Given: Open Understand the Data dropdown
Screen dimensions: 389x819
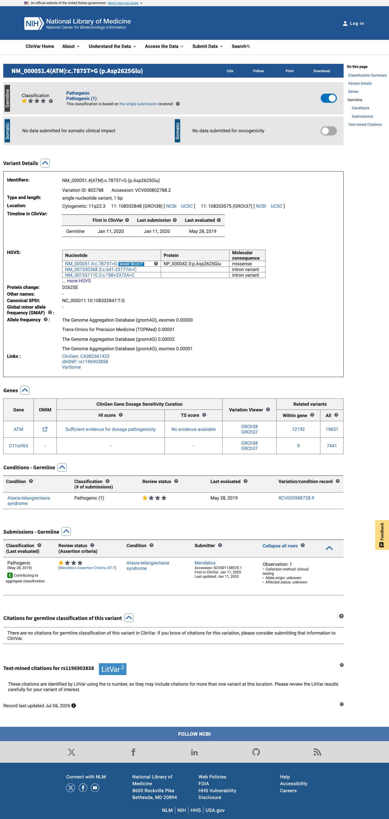Looking at the screenshot, I should (x=112, y=47).
